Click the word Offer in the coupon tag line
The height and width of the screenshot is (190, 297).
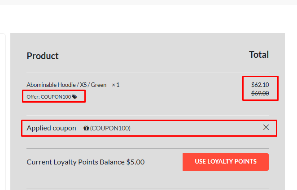click(x=32, y=96)
